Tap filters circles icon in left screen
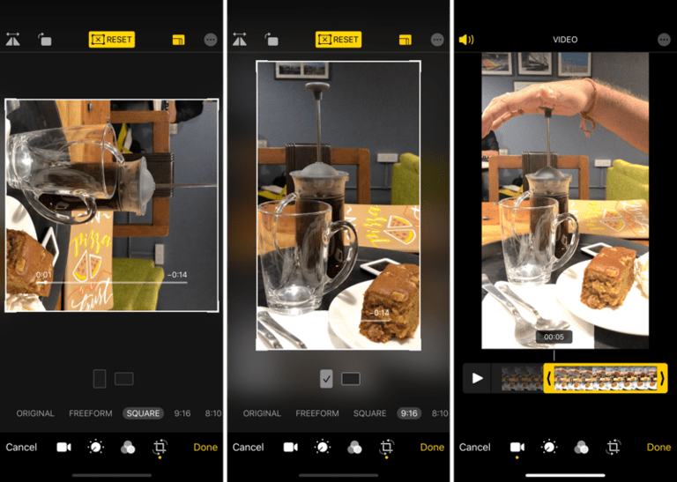The height and width of the screenshot is (482, 677). click(x=128, y=448)
